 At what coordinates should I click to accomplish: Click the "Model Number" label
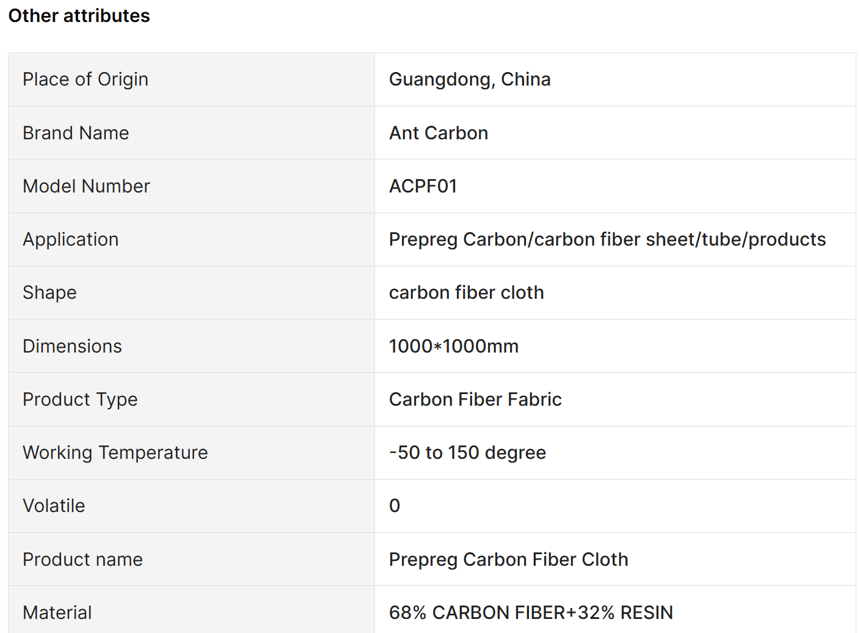pyautogui.click(x=86, y=186)
